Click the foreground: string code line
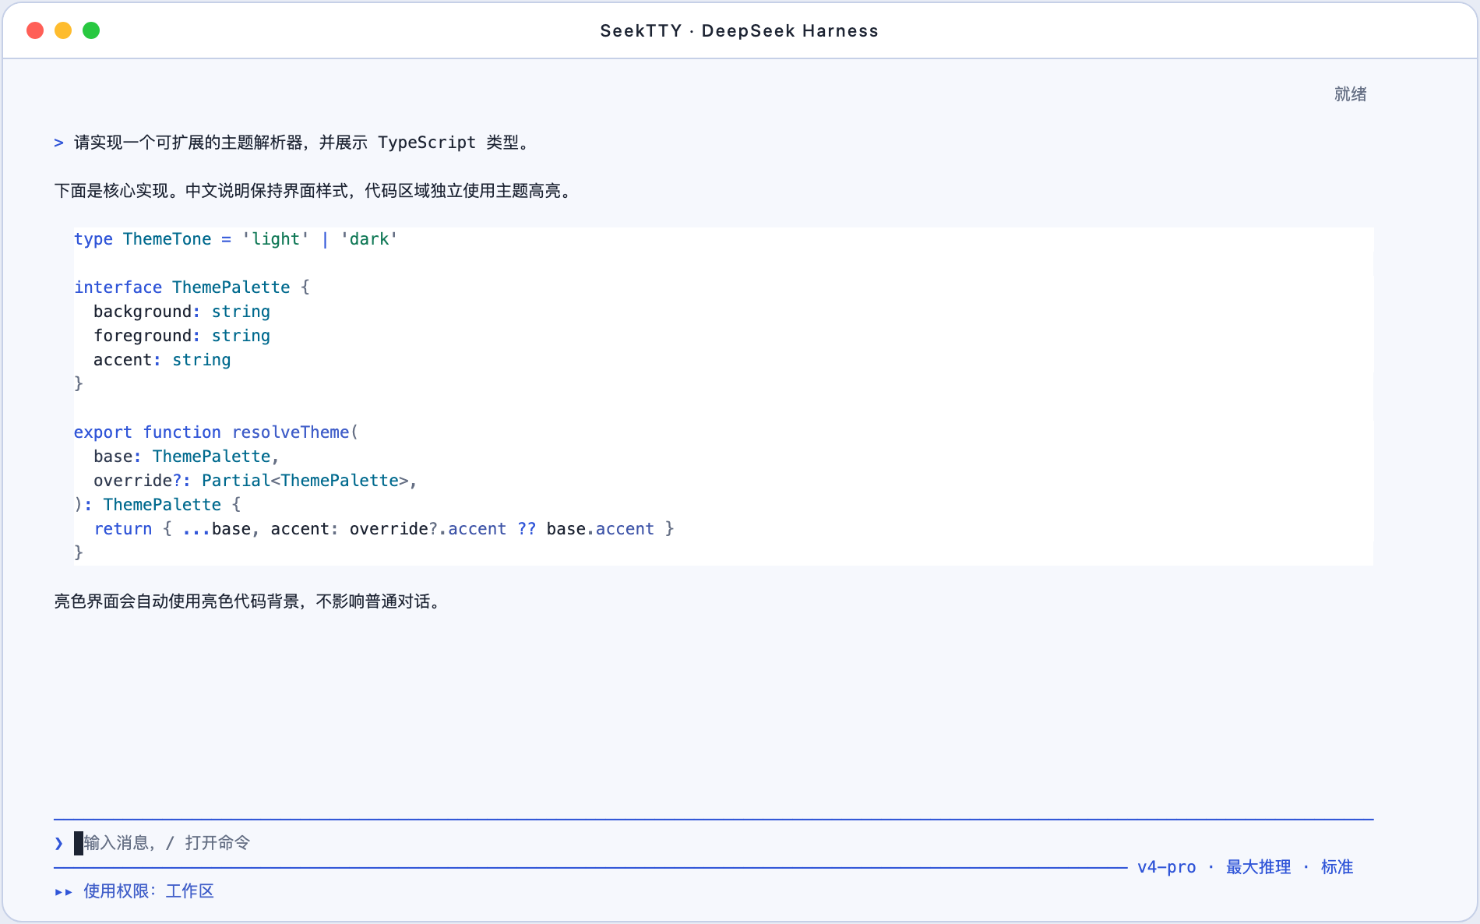1480x924 pixels. tap(181, 336)
